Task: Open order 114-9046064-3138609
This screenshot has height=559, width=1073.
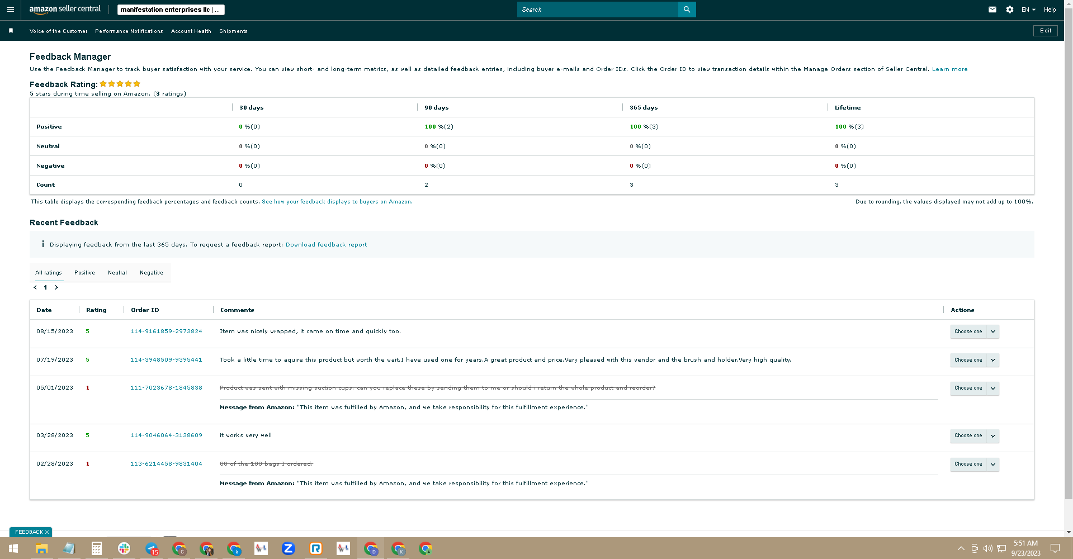Action: click(x=166, y=435)
